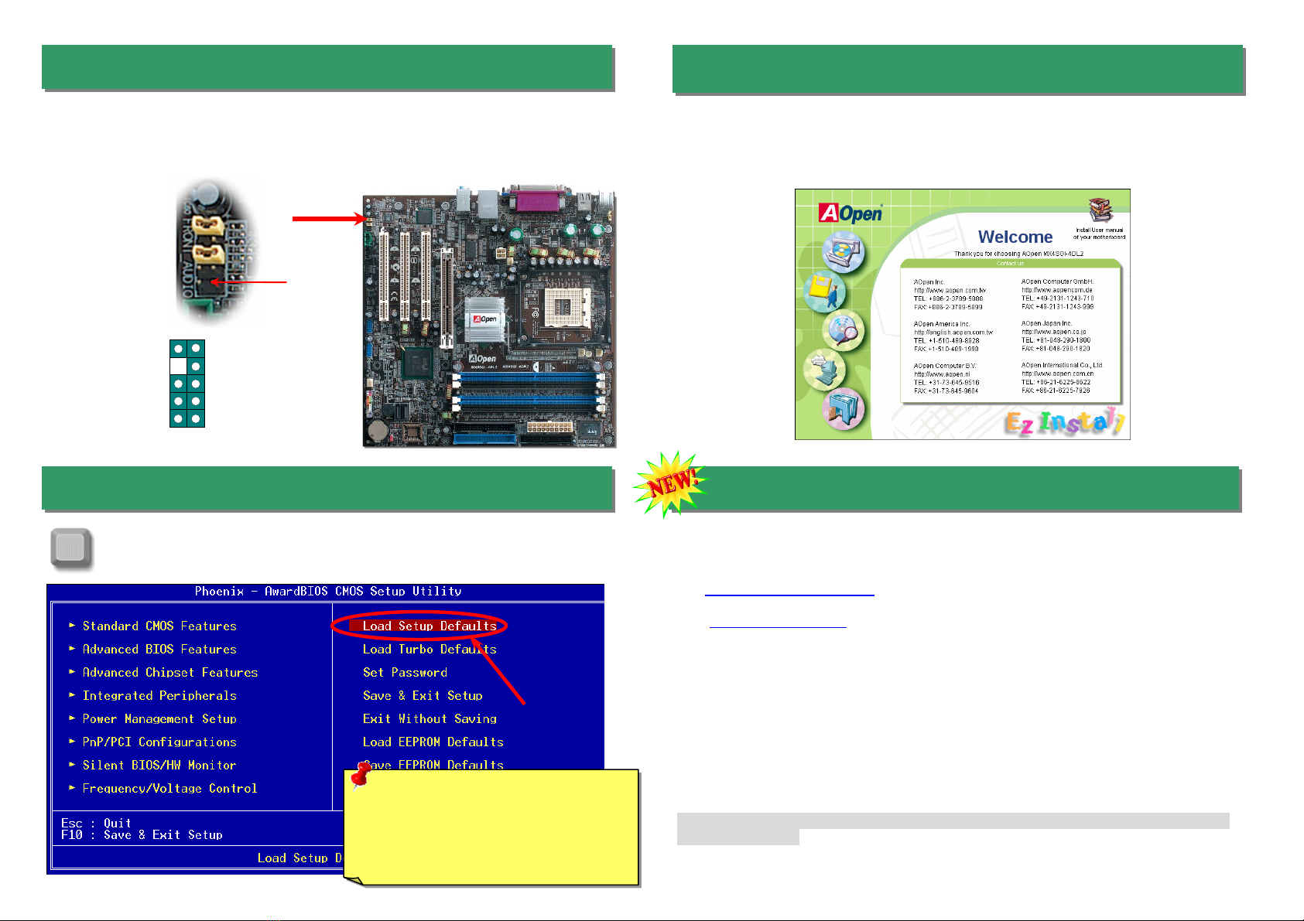Choose Load Turbo Defaults
The image size is (1304, 921).
[430, 650]
